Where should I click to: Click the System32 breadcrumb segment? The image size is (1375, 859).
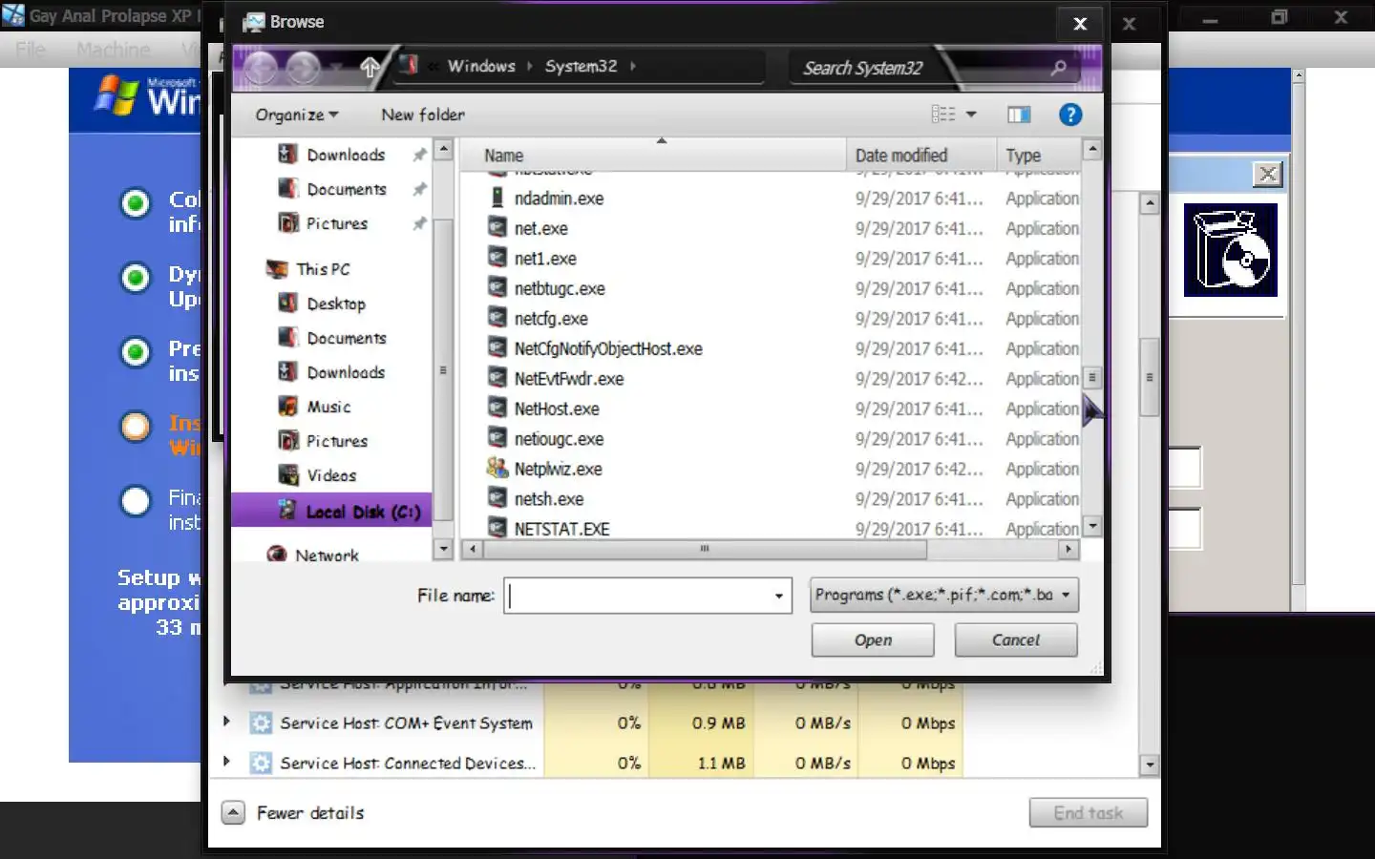(581, 66)
